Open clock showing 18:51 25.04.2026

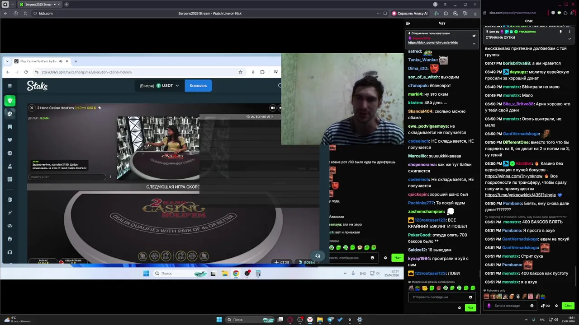click(568, 320)
